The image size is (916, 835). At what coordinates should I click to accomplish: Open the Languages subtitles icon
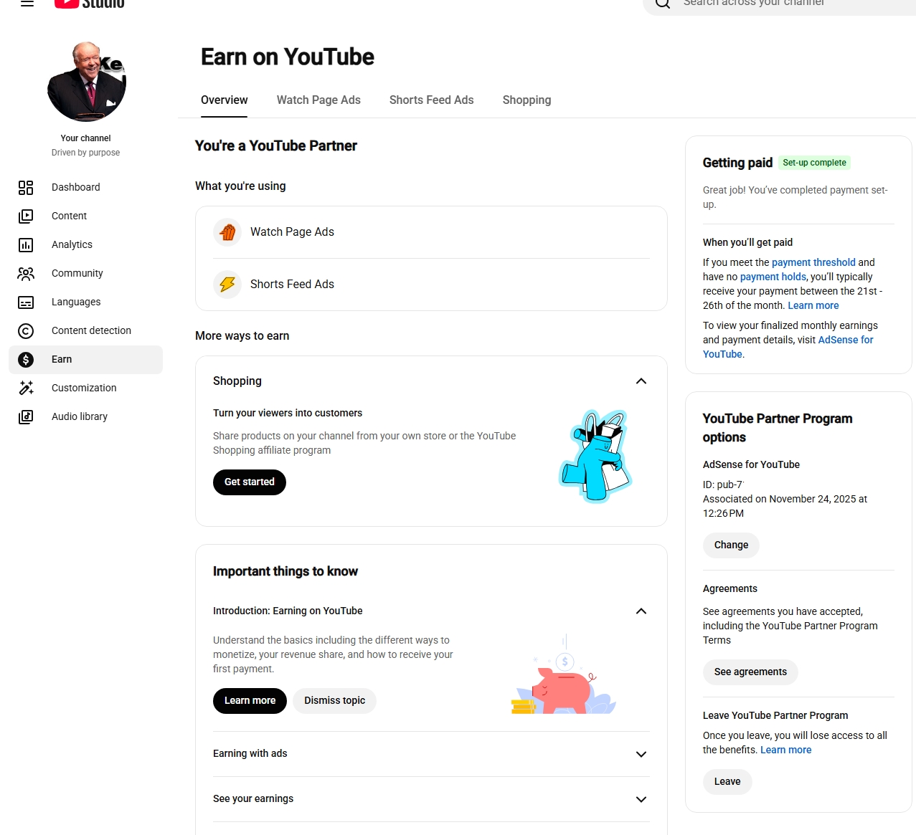pyautogui.click(x=26, y=302)
